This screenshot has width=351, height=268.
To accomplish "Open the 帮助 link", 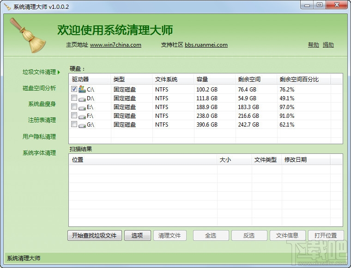I will [314, 45].
